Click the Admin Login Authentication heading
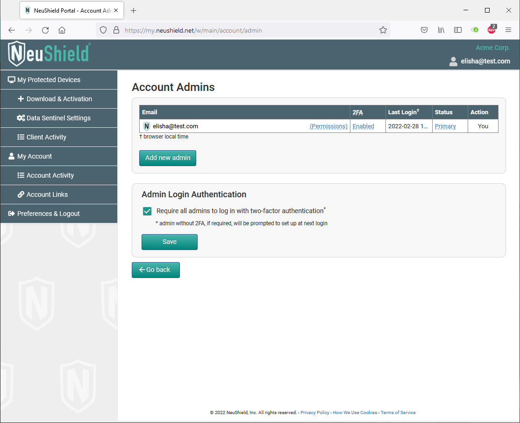520x423 pixels. coord(194,194)
